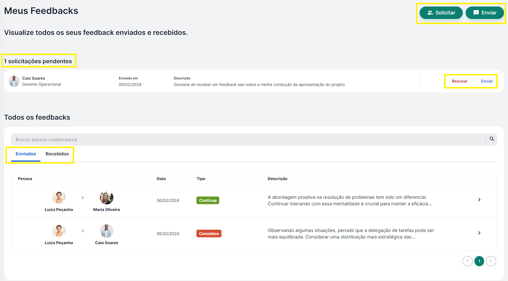Click the green Enviar button at top
Viewport: 508px width, 281px height.
click(x=485, y=13)
